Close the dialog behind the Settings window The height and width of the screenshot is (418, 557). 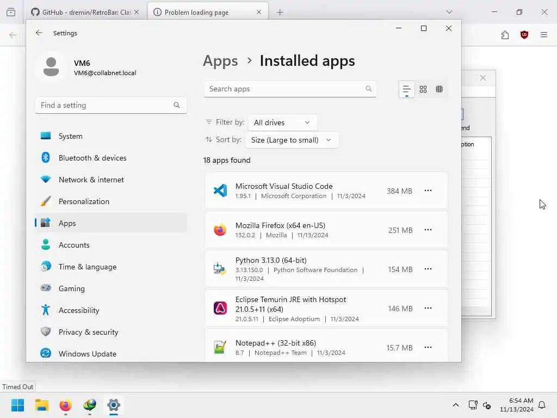483,78
